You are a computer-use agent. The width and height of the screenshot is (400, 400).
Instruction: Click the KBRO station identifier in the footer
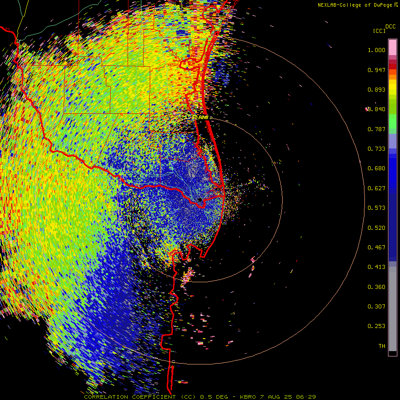(248, 397)
